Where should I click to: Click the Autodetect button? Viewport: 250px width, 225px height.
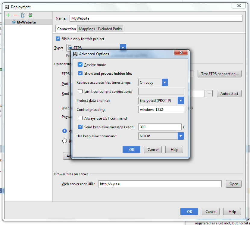(229, 94)
